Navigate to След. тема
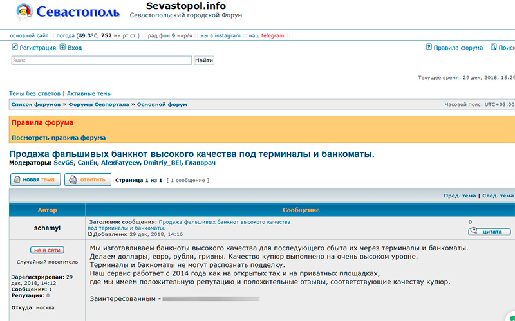This screenshot has height=321, width=515. [x=498, y=196]
